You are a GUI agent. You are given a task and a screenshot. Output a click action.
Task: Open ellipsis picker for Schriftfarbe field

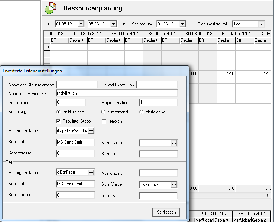pyautogui.click(x=174, y=143)
